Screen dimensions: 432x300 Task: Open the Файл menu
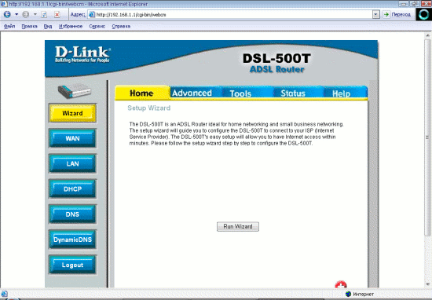tap(9, 26)
